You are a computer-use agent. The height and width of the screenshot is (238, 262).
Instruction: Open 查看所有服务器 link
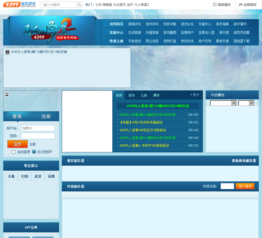(244, 161)
